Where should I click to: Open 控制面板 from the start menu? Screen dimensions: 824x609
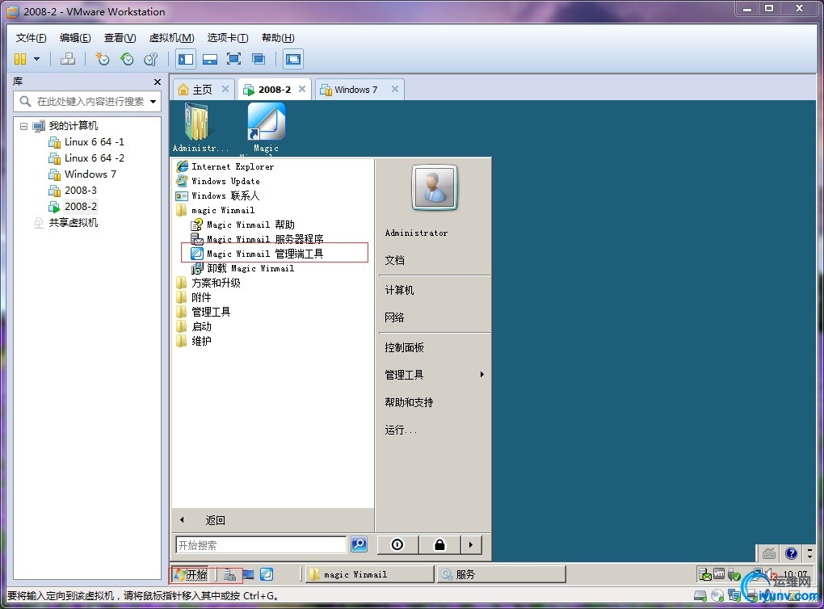pyautogui.click(x=404, y=348)
